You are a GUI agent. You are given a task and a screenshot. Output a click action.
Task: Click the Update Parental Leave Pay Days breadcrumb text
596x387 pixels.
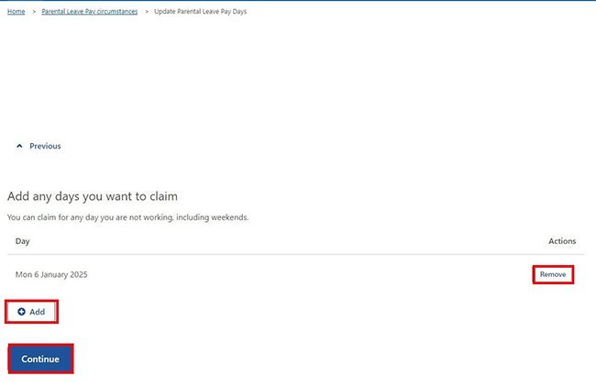[x=200, y=11]
